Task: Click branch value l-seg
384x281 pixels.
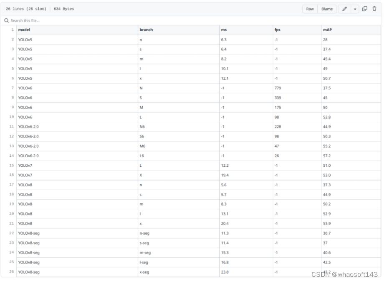Action: point(144,262)
